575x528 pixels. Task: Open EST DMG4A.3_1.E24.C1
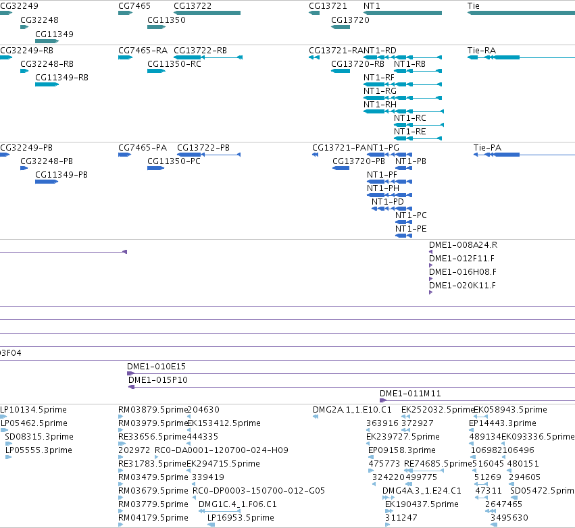click(422, 491)
